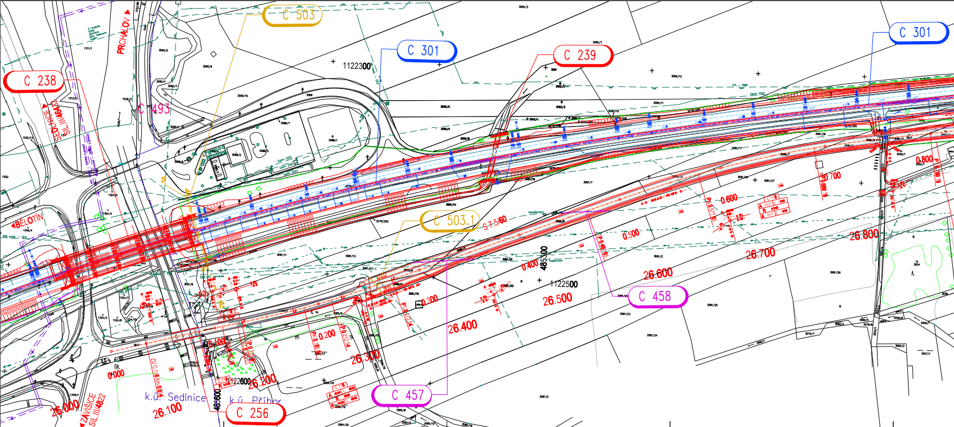Select the red C 238 callout bubble
This screenshot has height=427, width=954.
(34, 81)
